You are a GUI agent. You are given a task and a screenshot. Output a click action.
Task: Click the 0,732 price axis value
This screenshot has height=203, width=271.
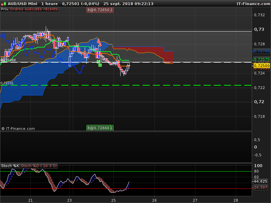point(259,15)
